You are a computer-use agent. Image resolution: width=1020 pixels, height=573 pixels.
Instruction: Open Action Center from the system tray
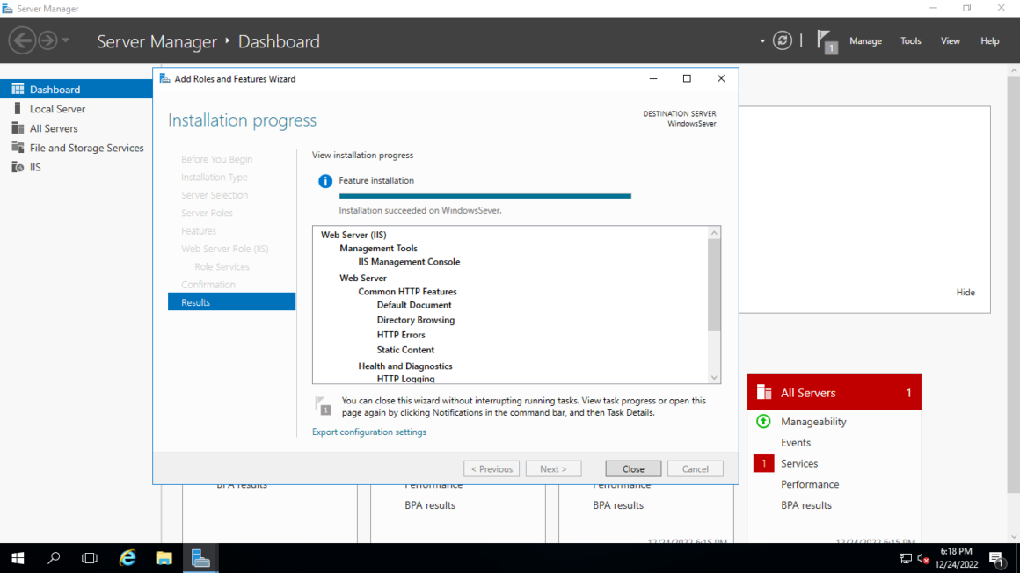(999, 558)
